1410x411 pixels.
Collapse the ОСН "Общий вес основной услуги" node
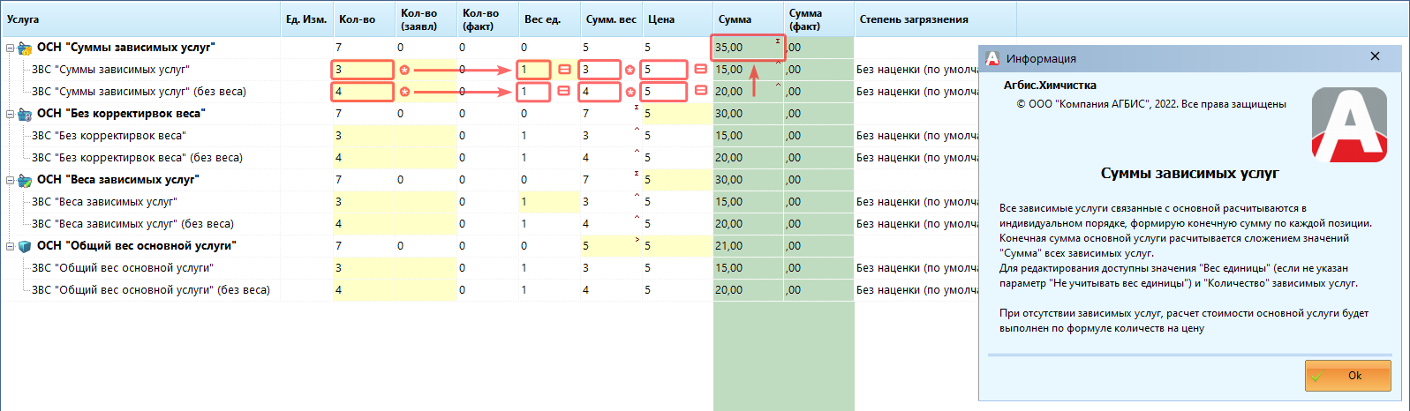[10, 247]
